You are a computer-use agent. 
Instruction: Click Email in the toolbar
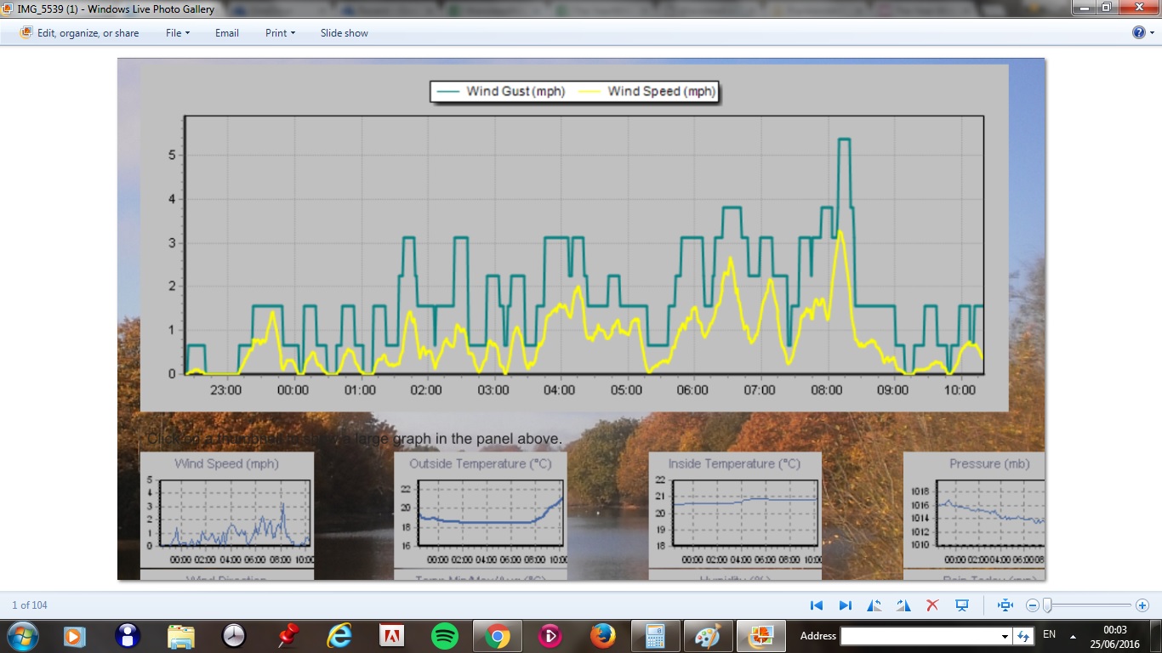tap(226, 33)
